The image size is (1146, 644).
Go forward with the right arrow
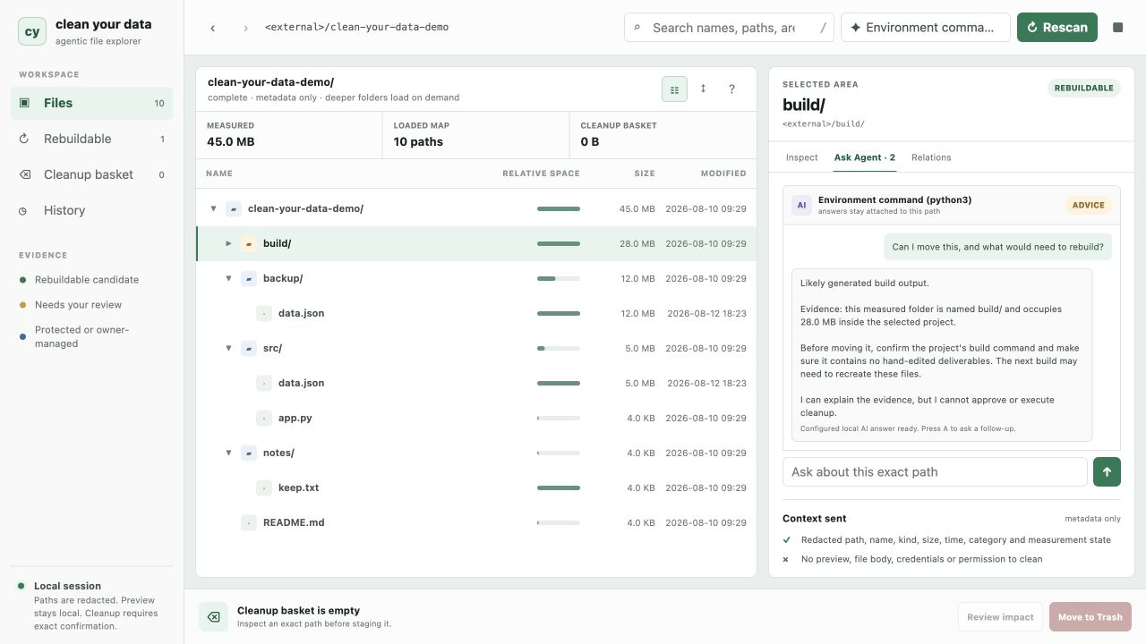(245, 28)
